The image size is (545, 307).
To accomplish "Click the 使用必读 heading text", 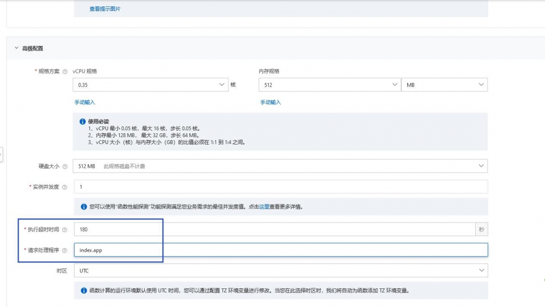I will point(98,122).
